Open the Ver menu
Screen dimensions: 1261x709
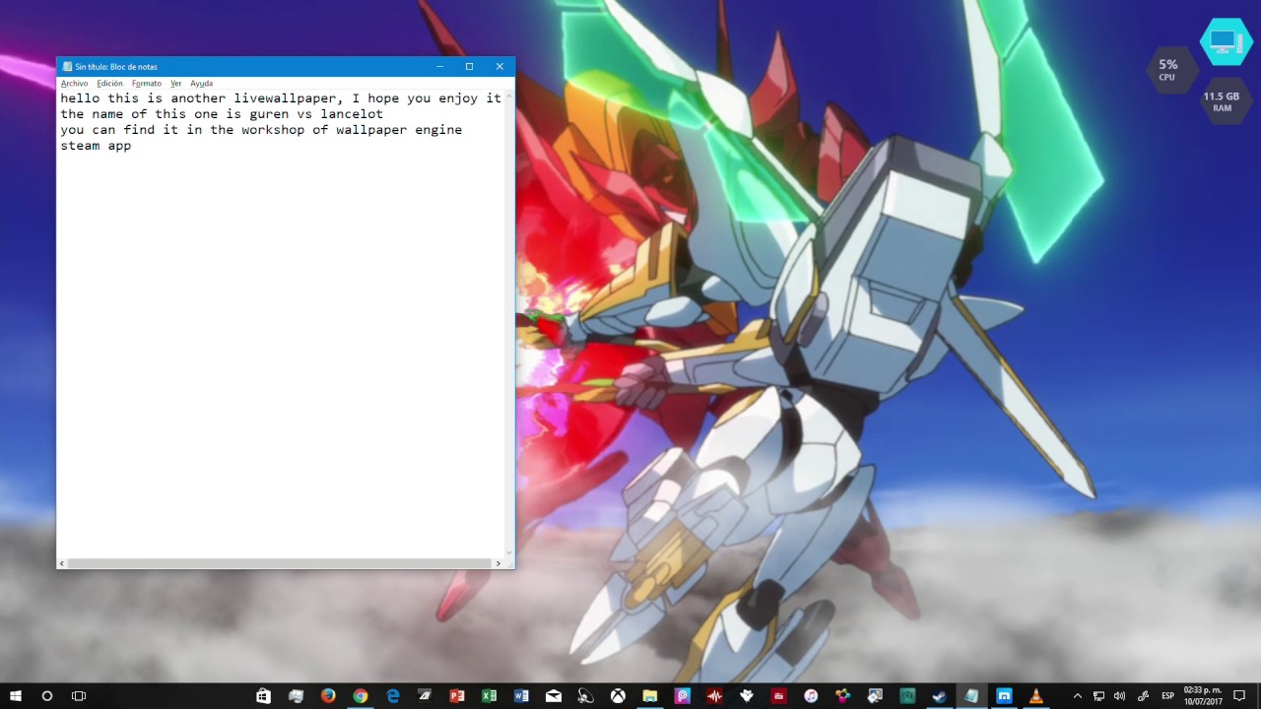point(175,84)
